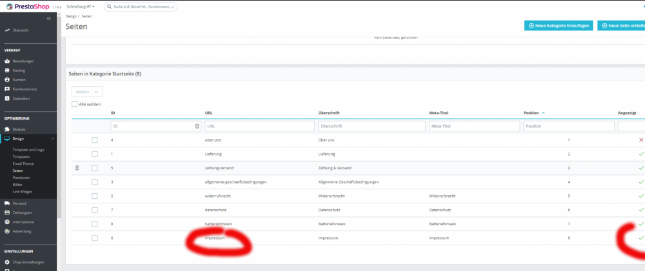Click the Design breadcrumb link

coord(71,16)
